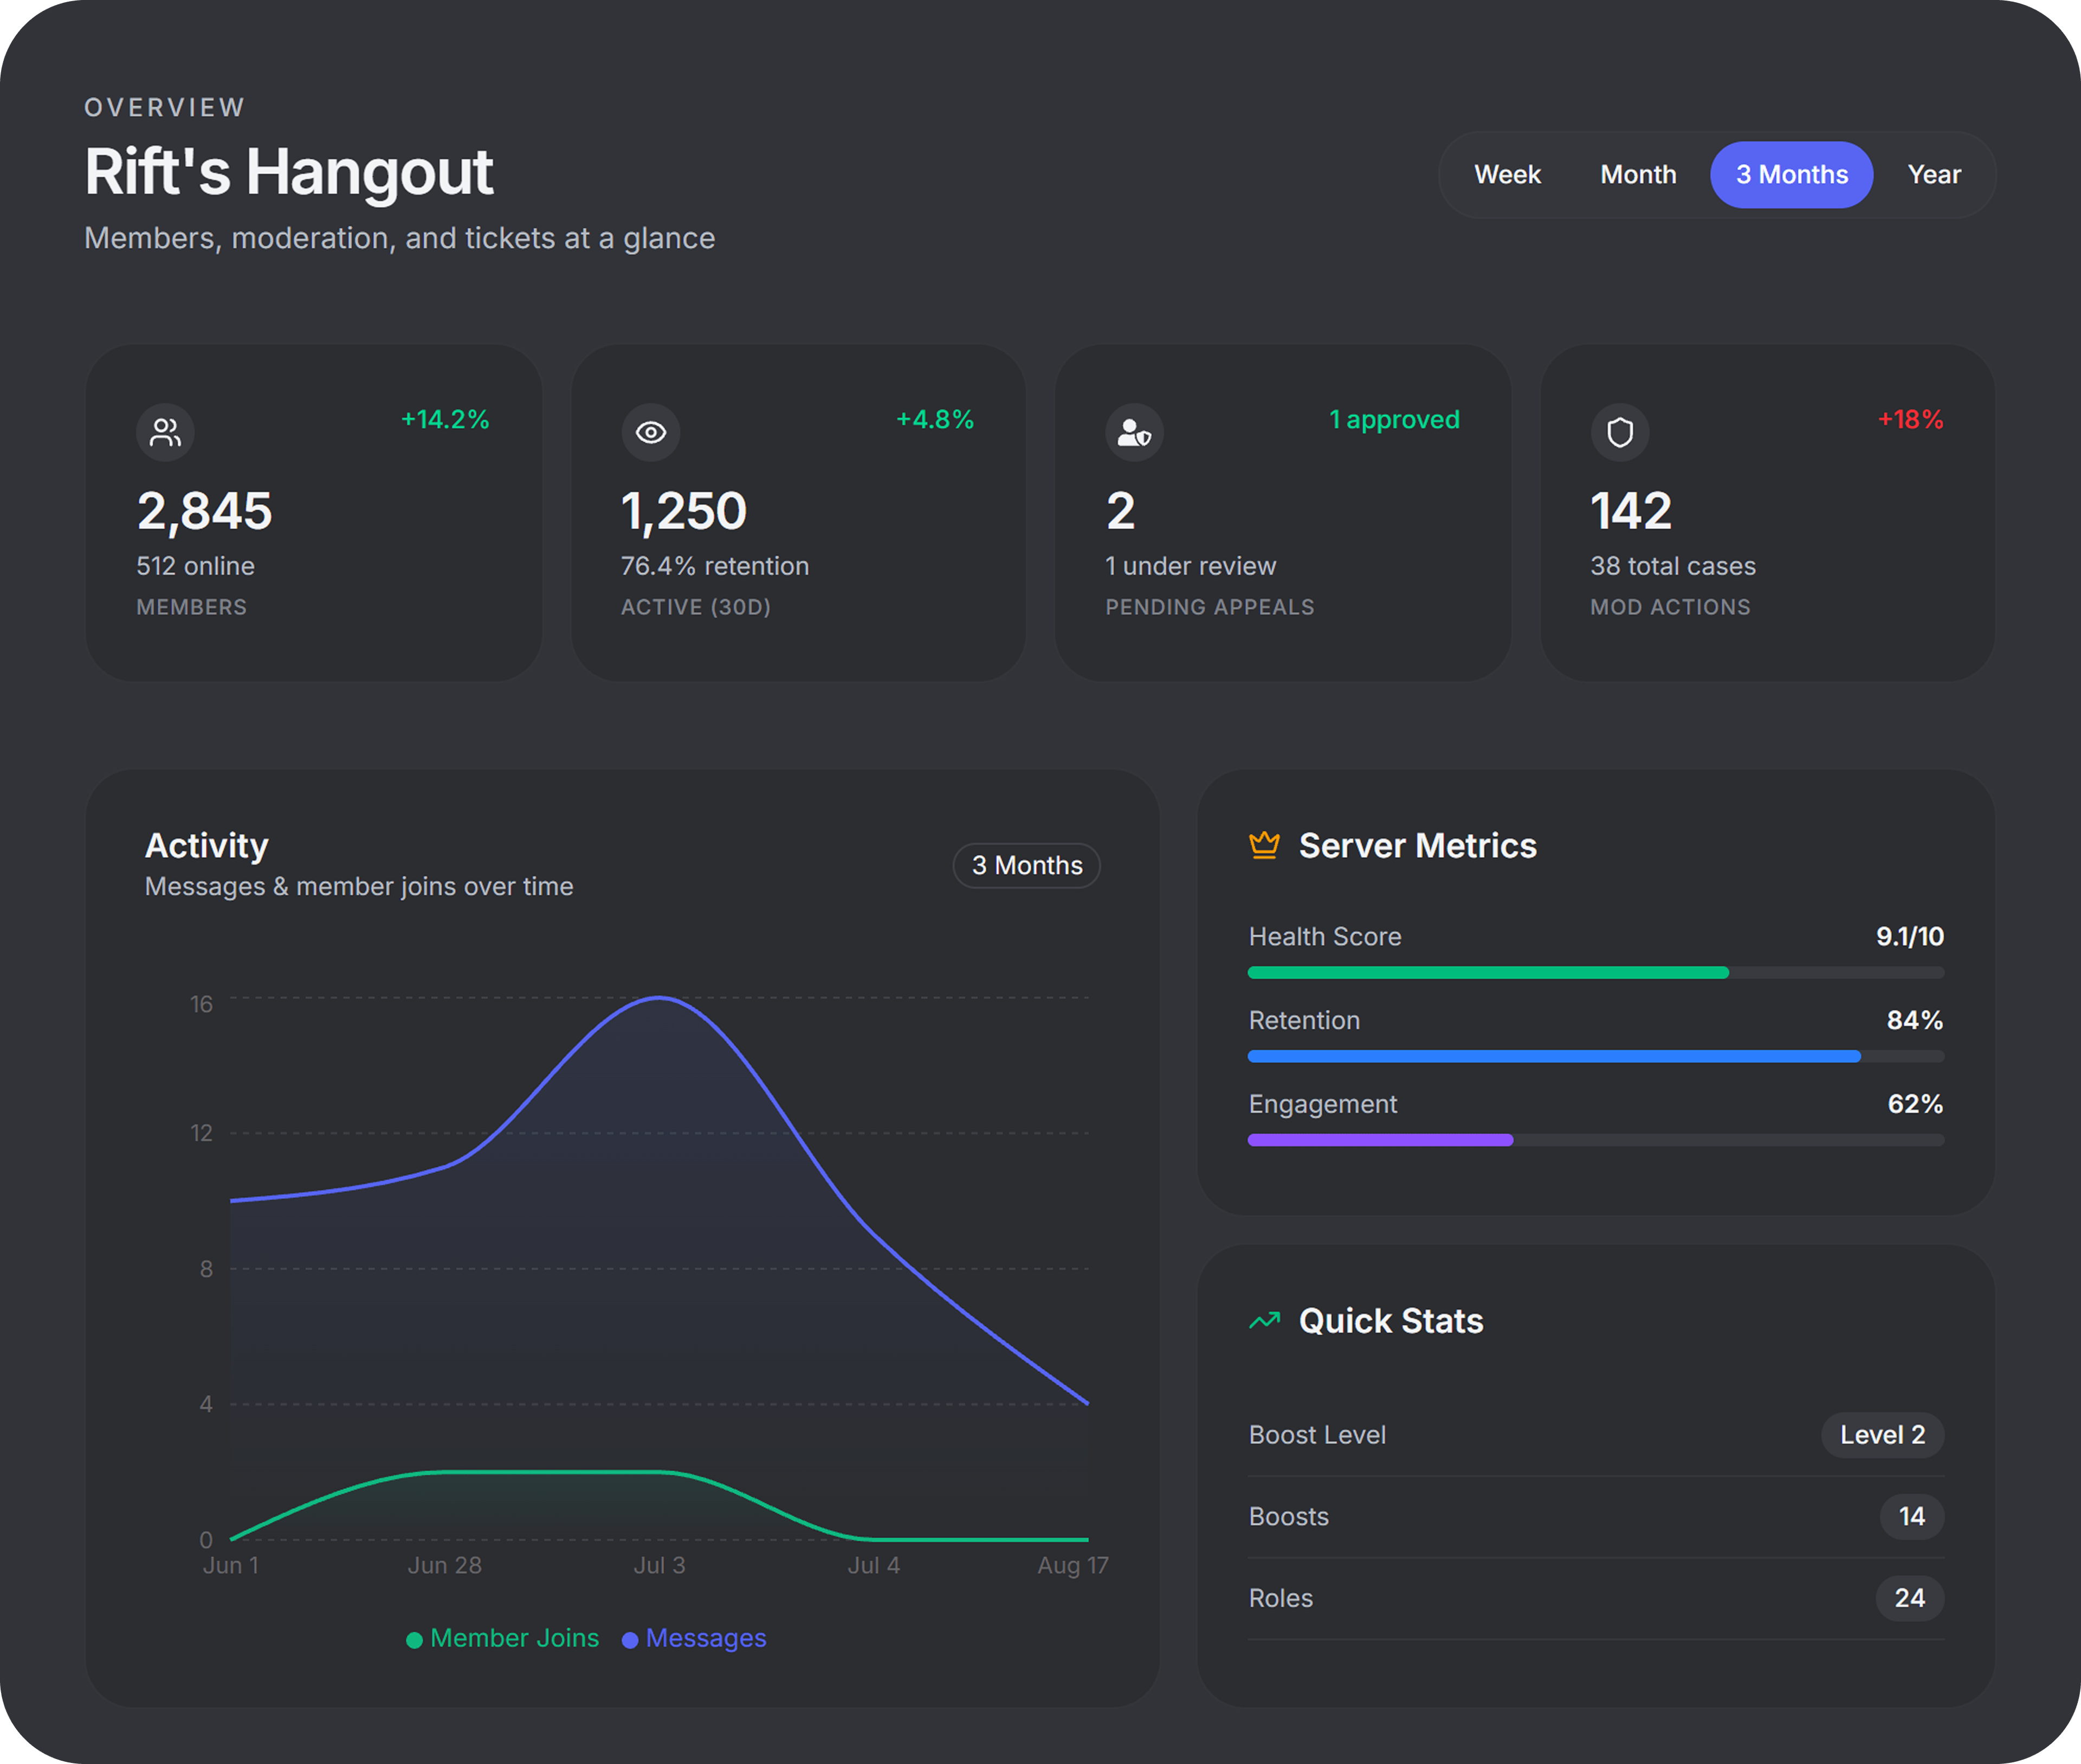Click the 1 under review text
Image resolution: width=2081 pixels, height=1764 pixels.
(x=1191, y=566)
